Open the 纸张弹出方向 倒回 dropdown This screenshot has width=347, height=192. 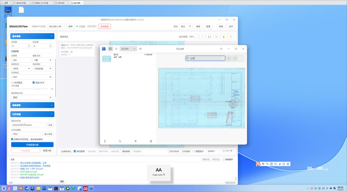point(32,97)
